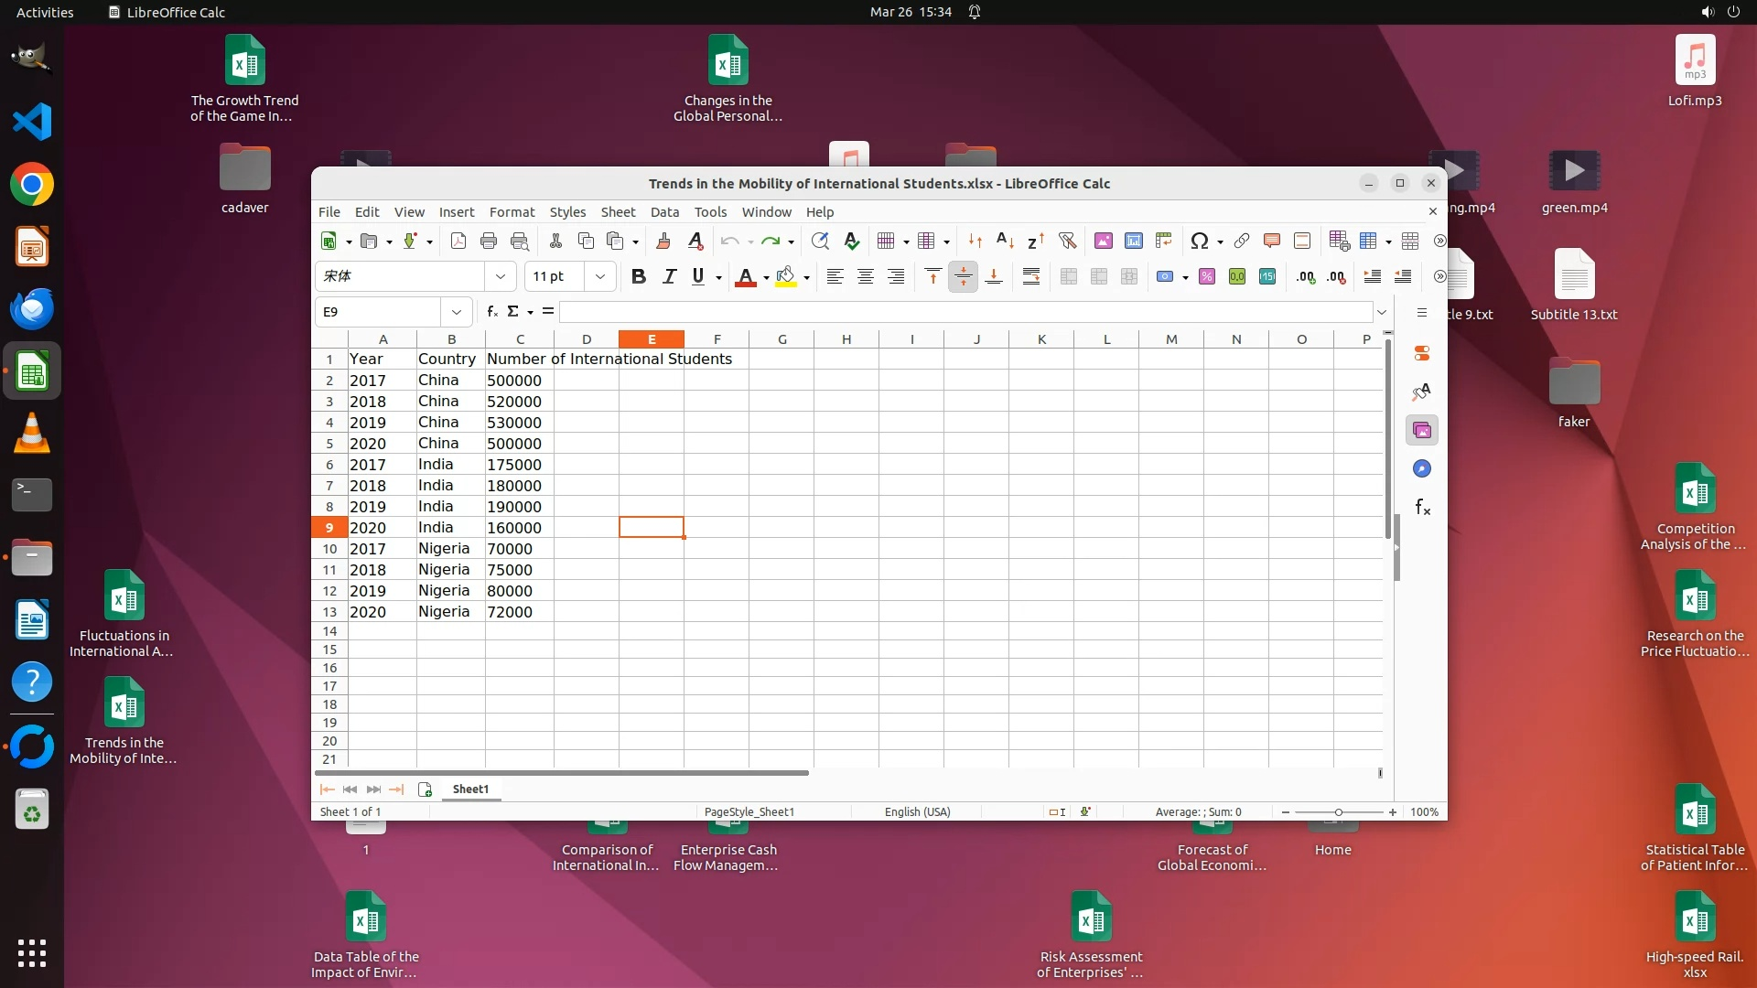
Task: Open the font size dropdown list
Action: (x=599, y=276)
